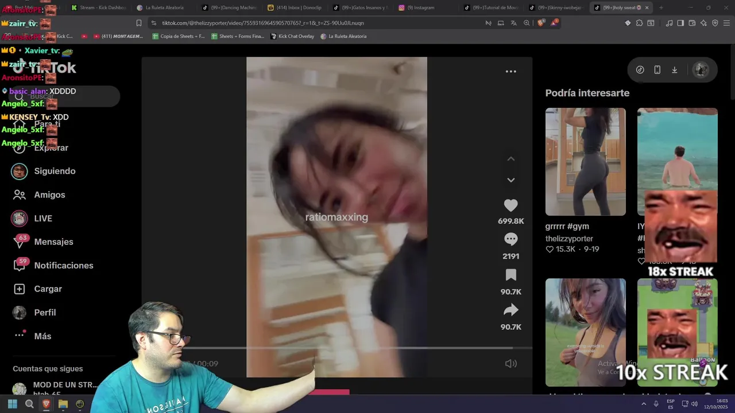The image size is (735, 413).
Task: Open the music note playlist icon in toolbar
Action: (669, 23)
